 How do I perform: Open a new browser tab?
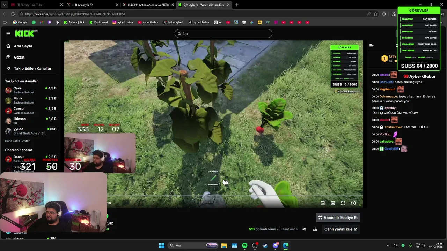pyautogui.click(x=237, y=5)
